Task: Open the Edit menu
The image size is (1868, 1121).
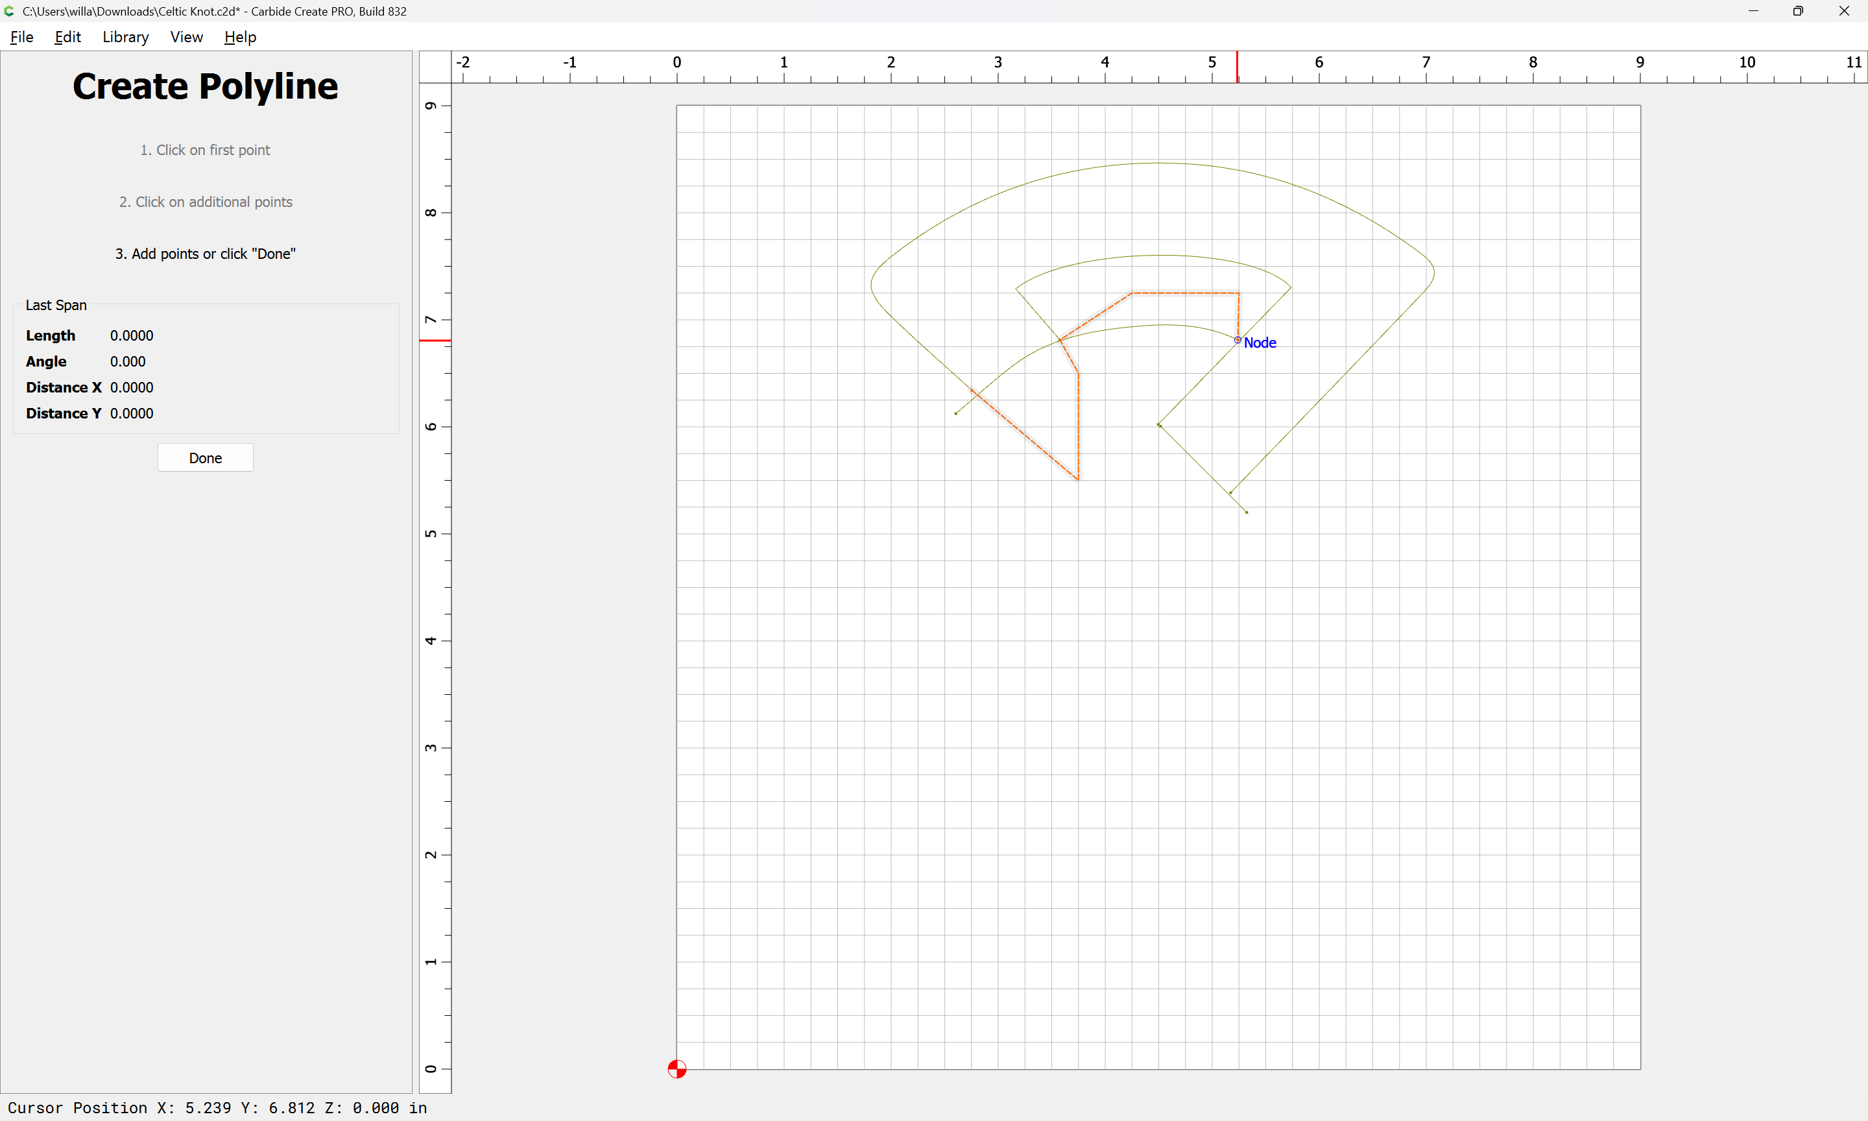Action: pyautogui.click(x=67, y=37)
